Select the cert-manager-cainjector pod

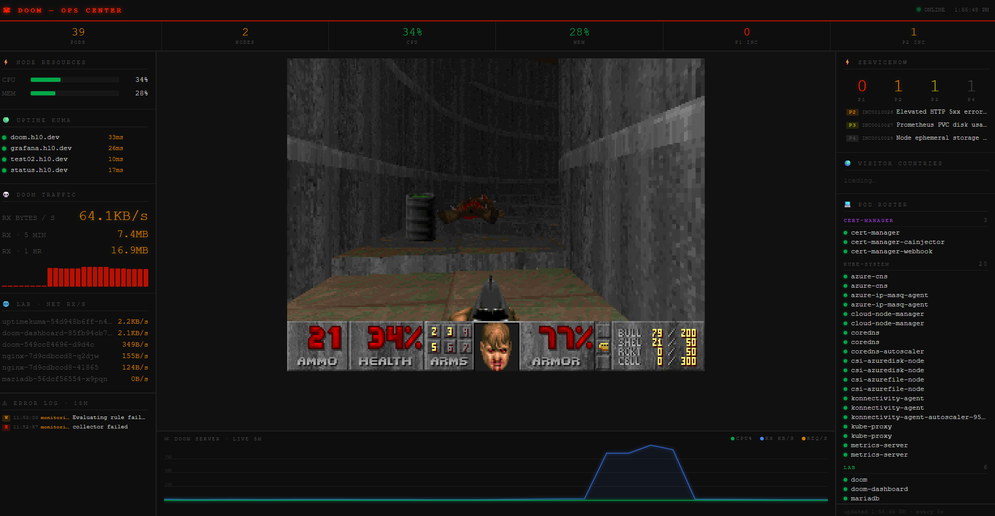coord(897,242)
